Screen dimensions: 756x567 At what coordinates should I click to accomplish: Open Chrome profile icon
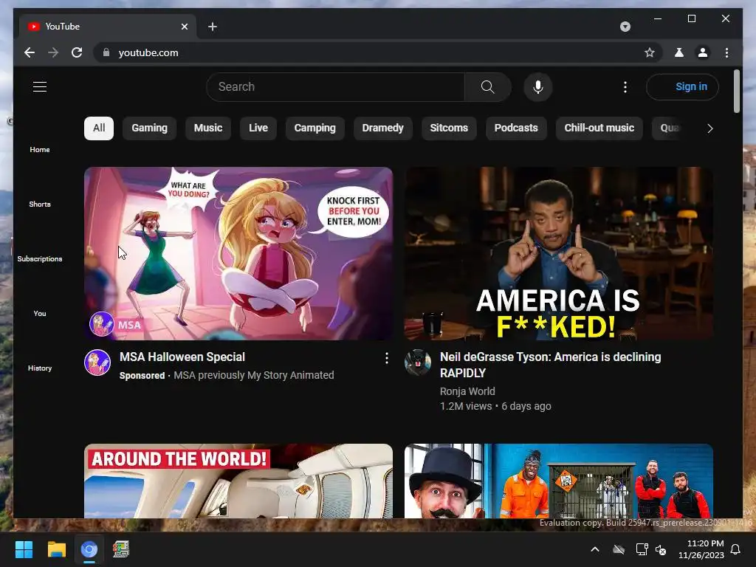click(x=703, y=52)
